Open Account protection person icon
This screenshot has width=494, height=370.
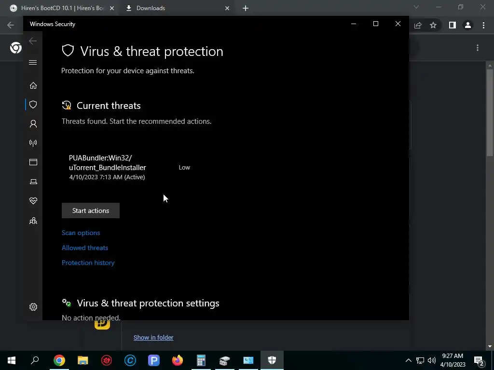click(33, 124)
